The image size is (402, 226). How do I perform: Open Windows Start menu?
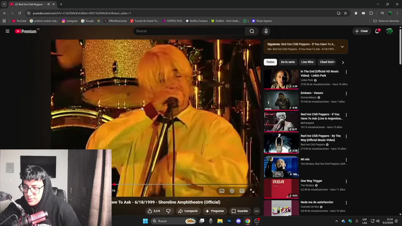[x=145, y=221]
